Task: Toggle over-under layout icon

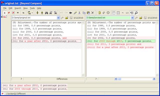Action: pos(118,13)
